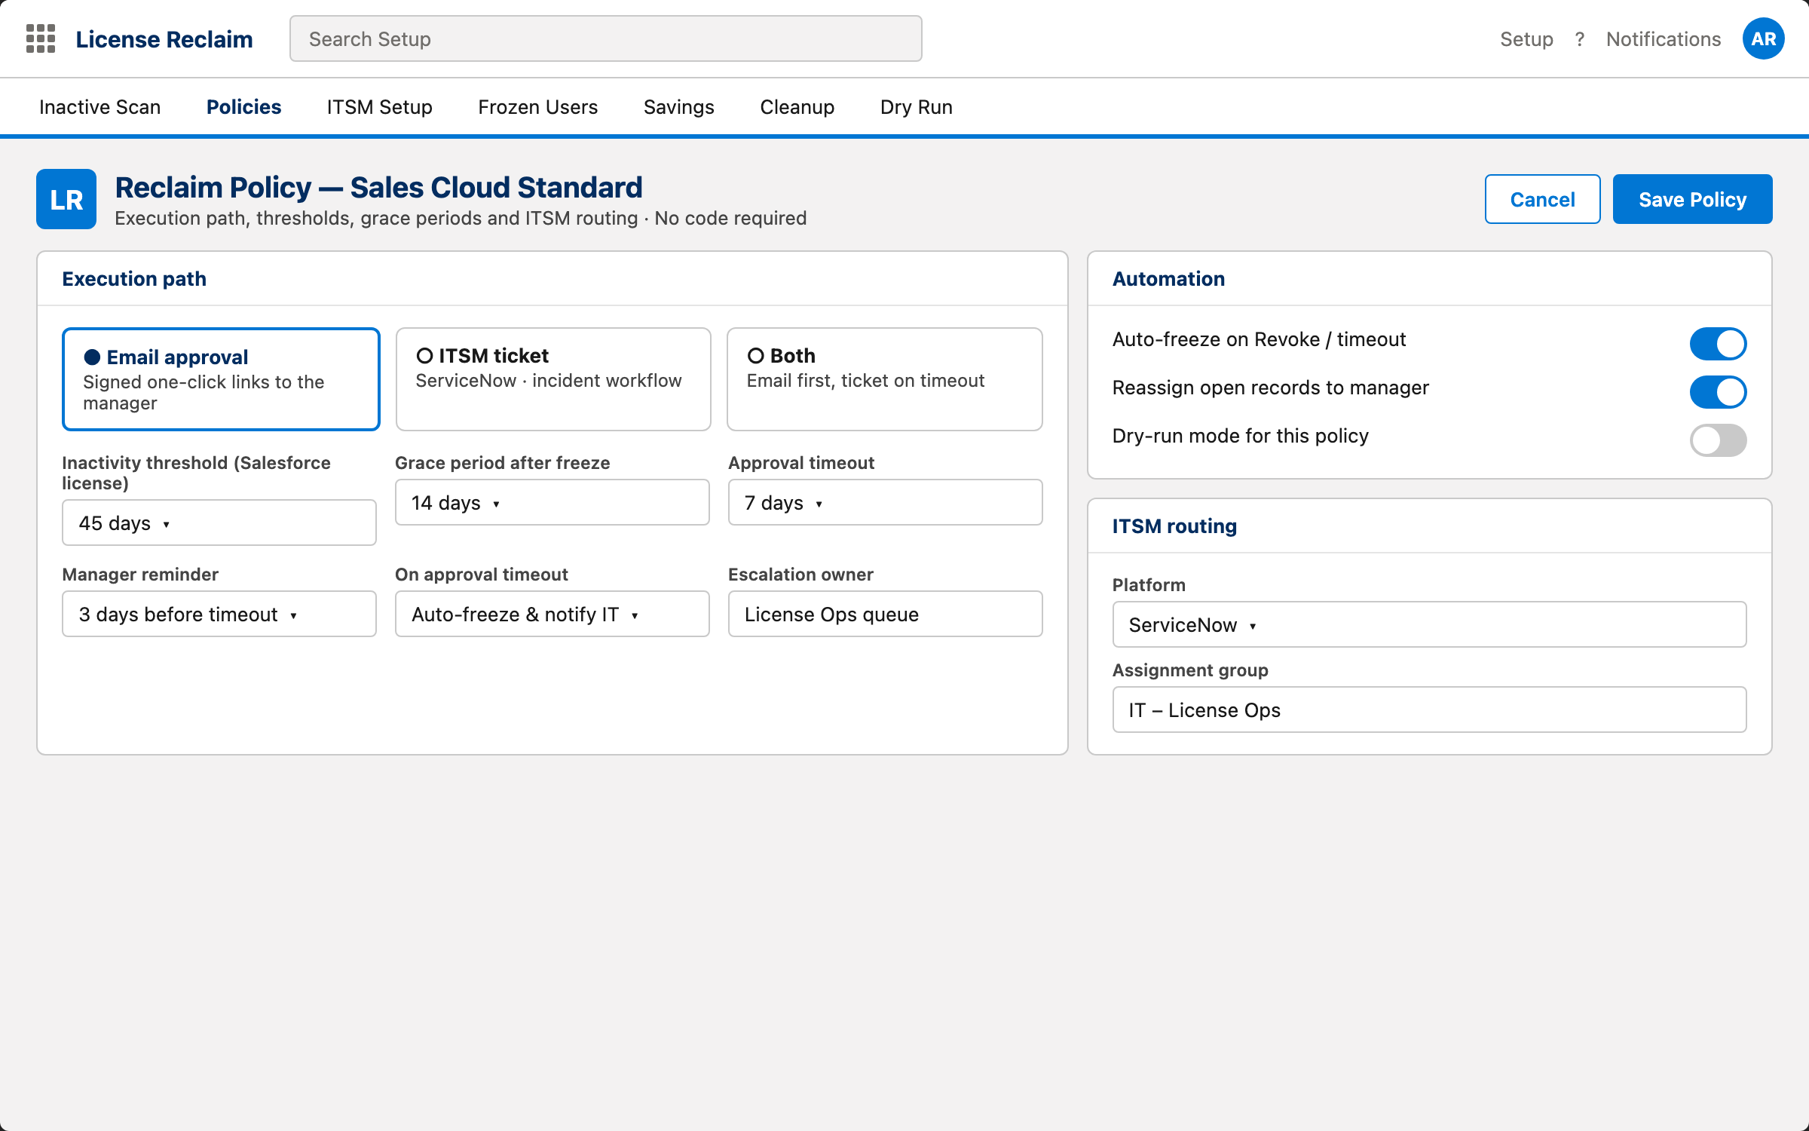Viewport: 1809px width, 1131px height.
Task: Click the help question mark icon
Action: pyautogui.click(x=1580, y=39)
